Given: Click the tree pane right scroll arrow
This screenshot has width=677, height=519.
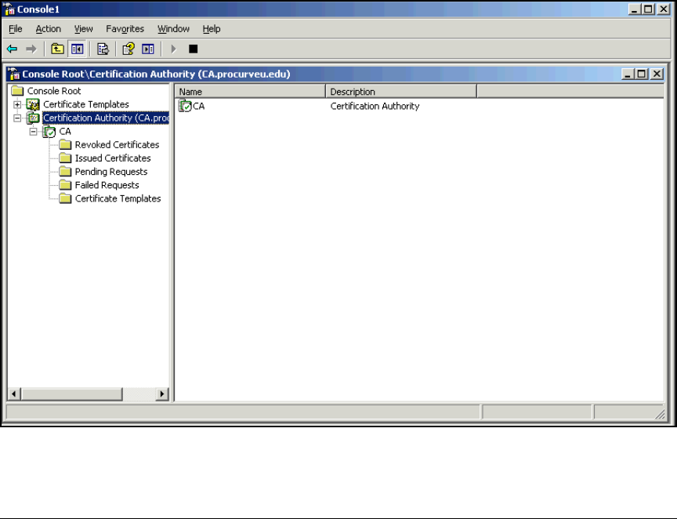Looking at the screenshot, I should click(162, 394).
